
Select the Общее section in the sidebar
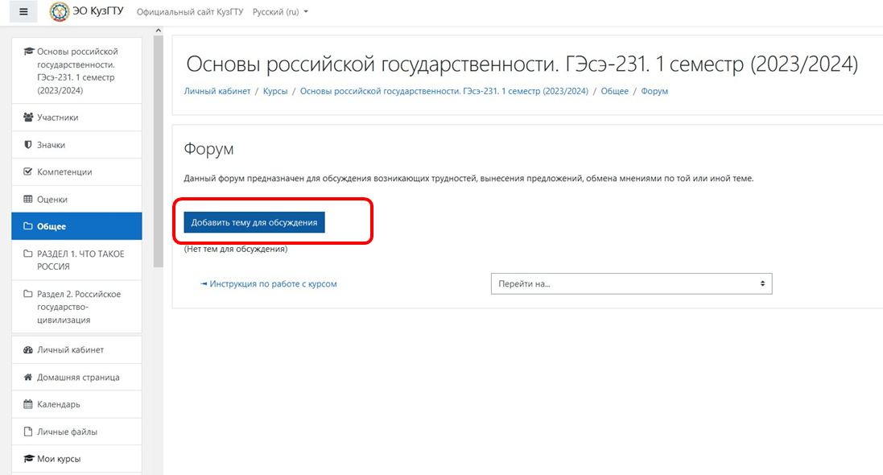[x=76, y=226]
